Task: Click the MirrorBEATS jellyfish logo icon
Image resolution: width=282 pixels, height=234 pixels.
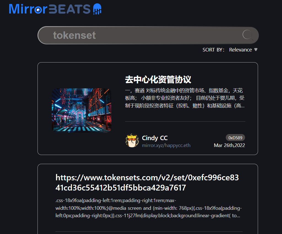Action: pyautogui.click(x=97, y=9)
